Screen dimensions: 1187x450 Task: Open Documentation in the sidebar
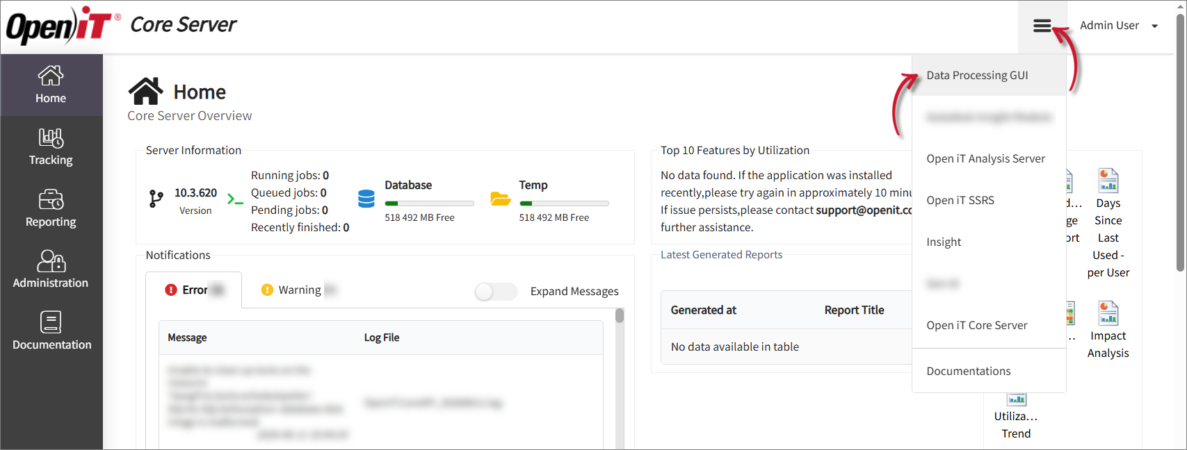[x=51, y=331]
